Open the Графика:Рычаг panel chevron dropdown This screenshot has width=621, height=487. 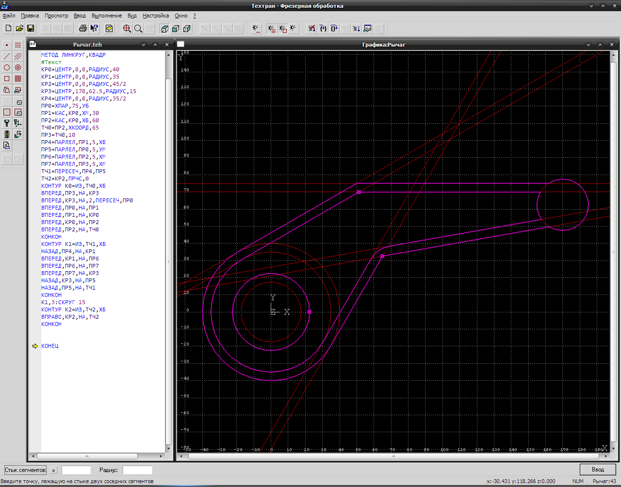pos(588,45)
